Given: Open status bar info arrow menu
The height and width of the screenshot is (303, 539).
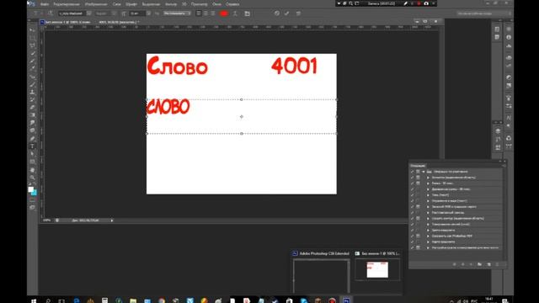Looking at the screenshot, I should click(x=112, y=221).
